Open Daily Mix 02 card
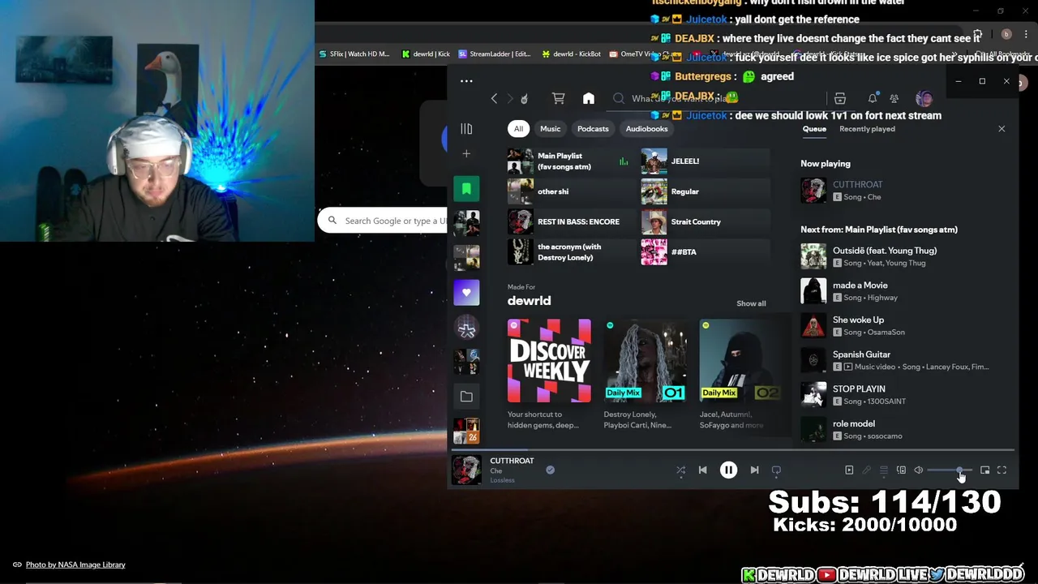Viewport: 1038px width, 584px height. pos(741,373)
